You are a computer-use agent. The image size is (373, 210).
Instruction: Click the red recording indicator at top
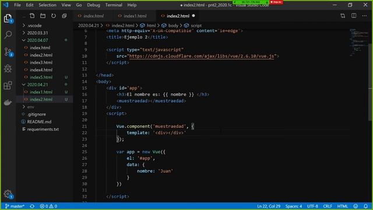[x=276, y=2]
